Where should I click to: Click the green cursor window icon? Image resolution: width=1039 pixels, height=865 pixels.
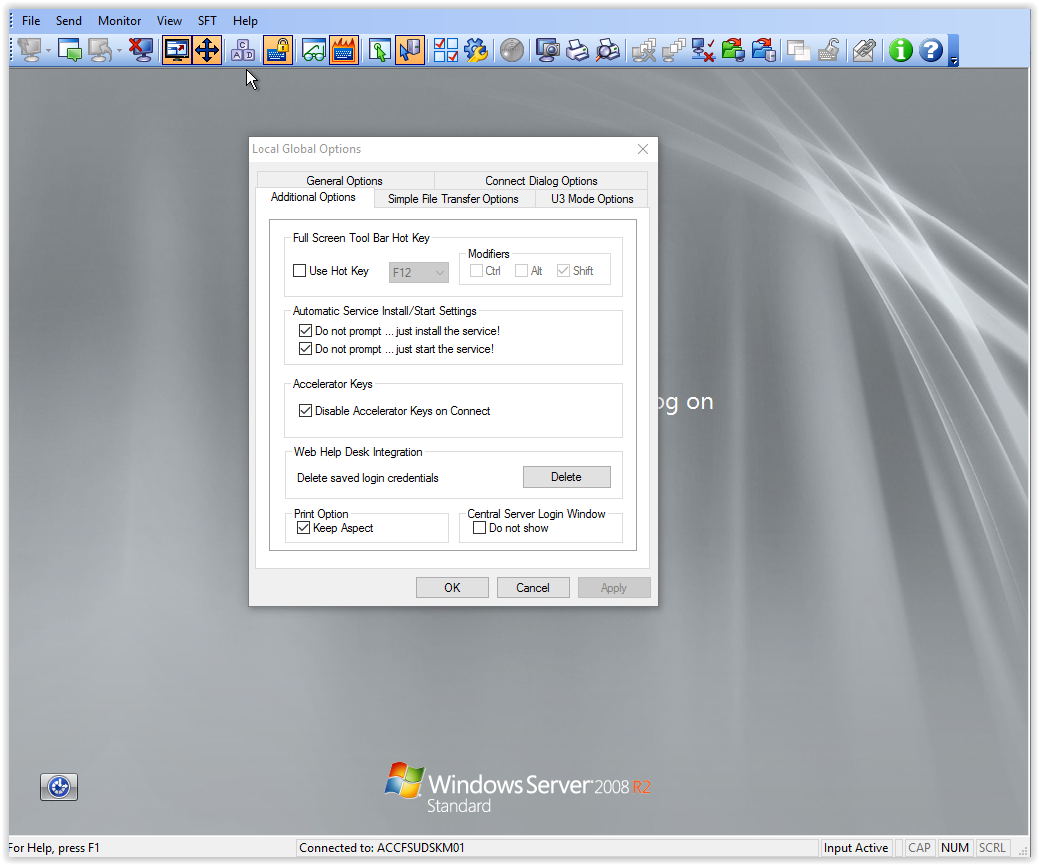pyautogui.click(x=379, y=50)
